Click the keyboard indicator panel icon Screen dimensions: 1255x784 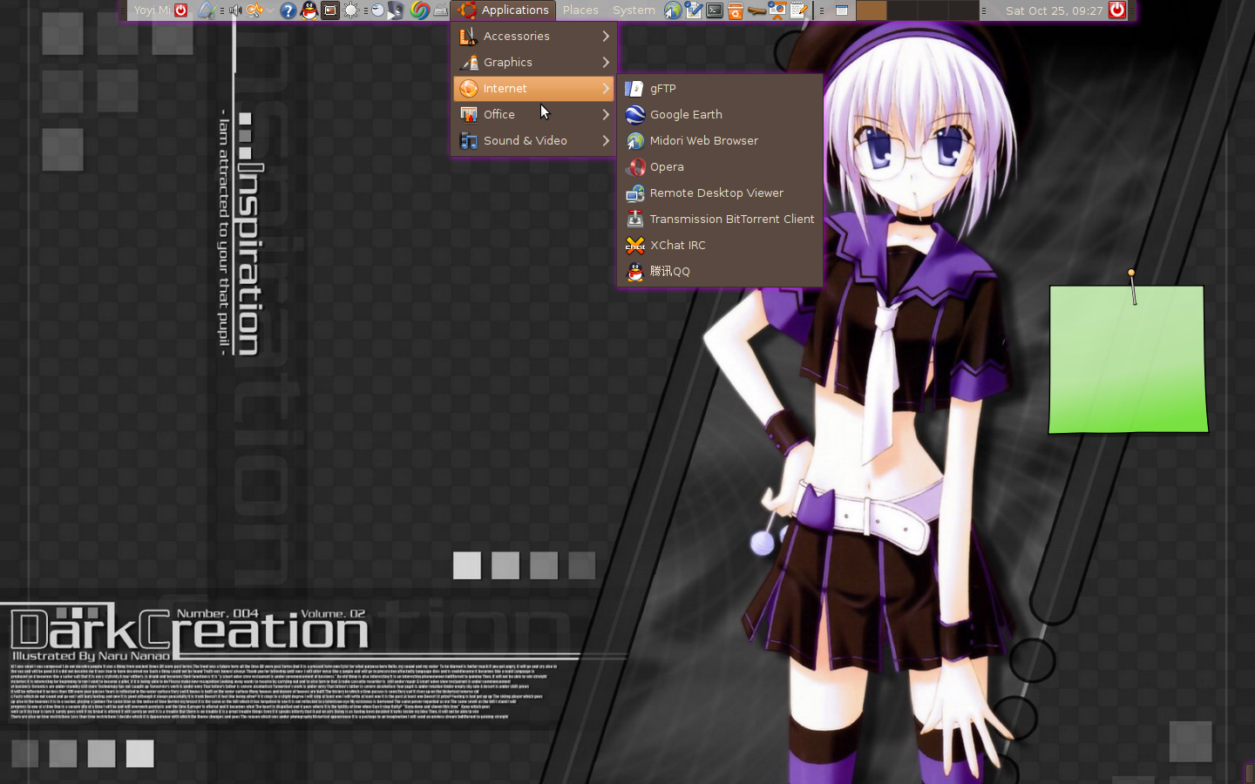coord(440,10)
